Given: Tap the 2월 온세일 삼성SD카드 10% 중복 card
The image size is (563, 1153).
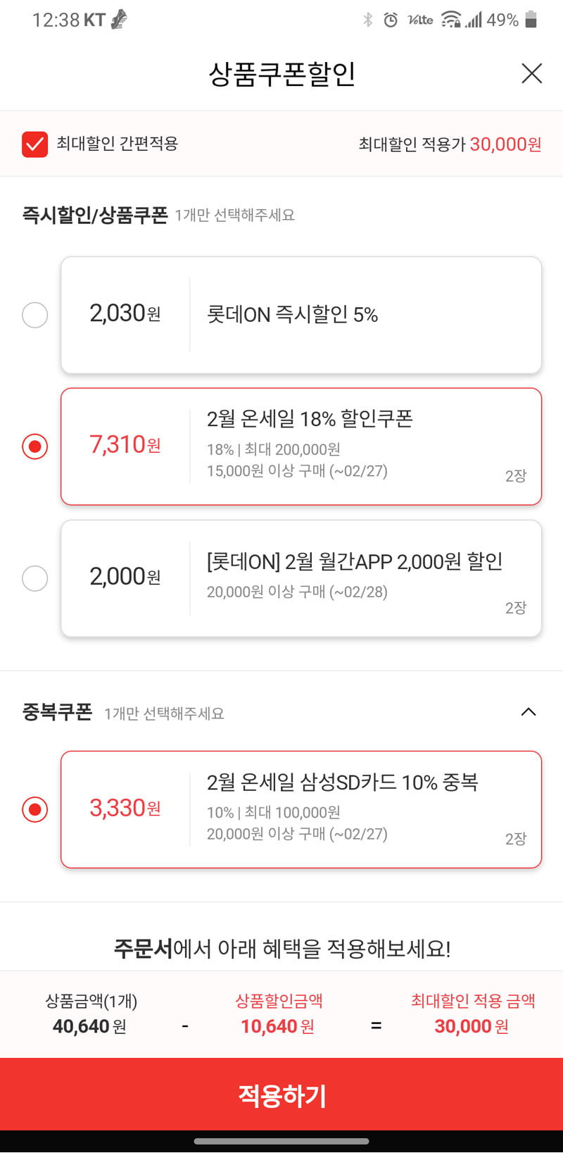Looking at the screenshot, I should pos(301,809).
